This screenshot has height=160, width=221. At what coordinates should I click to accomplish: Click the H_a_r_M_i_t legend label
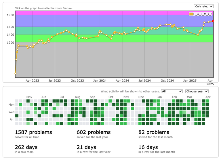click(203, 14)
